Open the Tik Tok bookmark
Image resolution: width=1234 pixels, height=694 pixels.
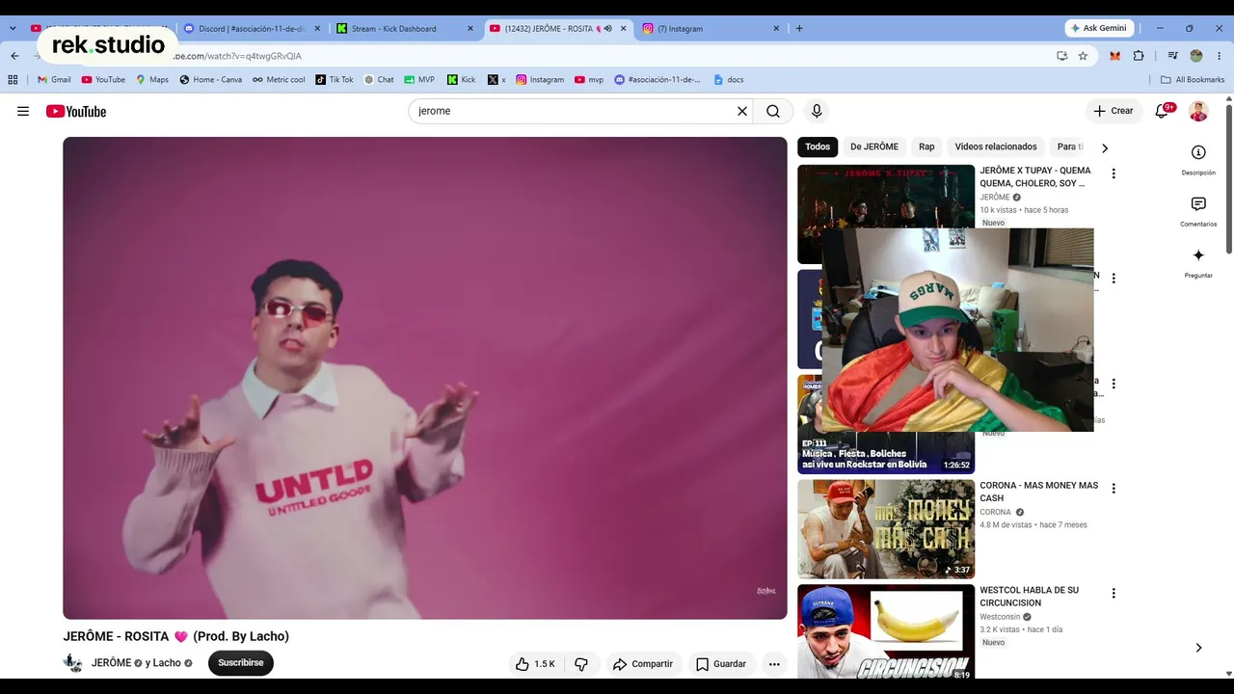click(x=335, y=80)
